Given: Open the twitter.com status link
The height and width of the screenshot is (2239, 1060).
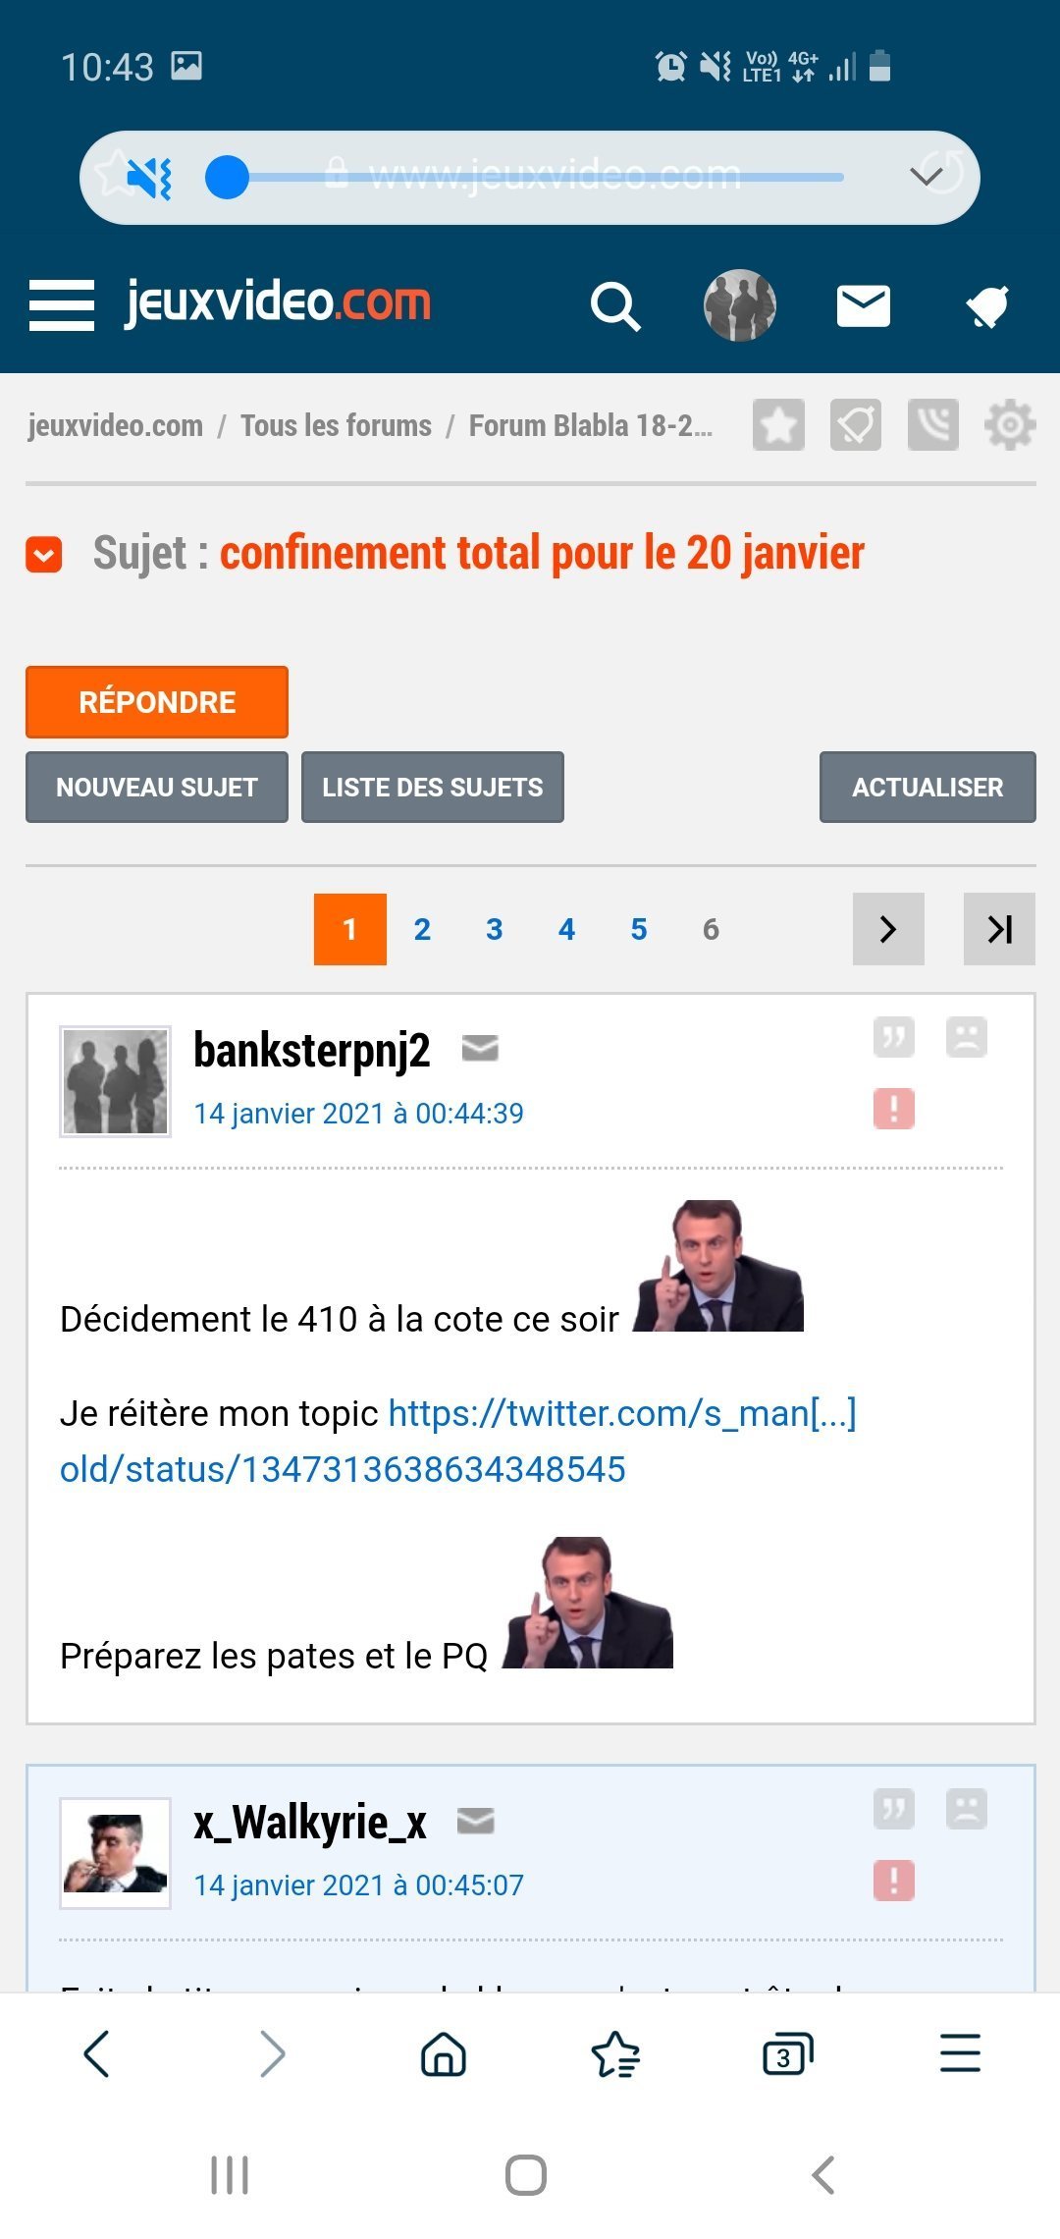Looking at the screenshot, I should (458, 1442).
